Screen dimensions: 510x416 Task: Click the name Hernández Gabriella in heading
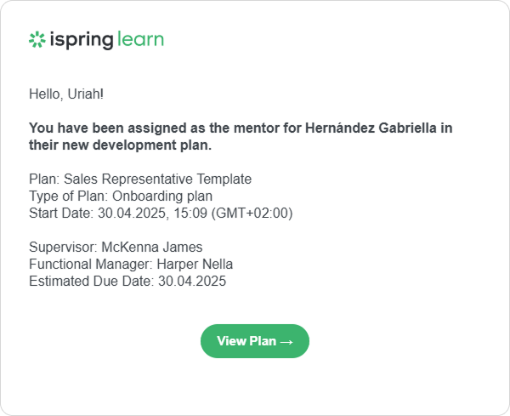tap(371, 128)
